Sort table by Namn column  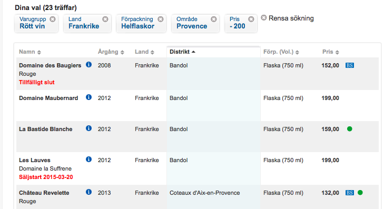30,52
